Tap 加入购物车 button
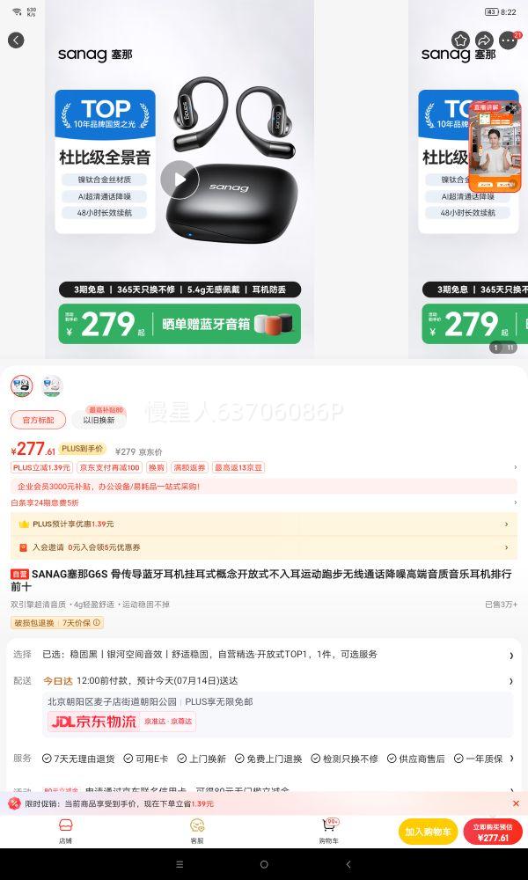 tap(429, 832)
